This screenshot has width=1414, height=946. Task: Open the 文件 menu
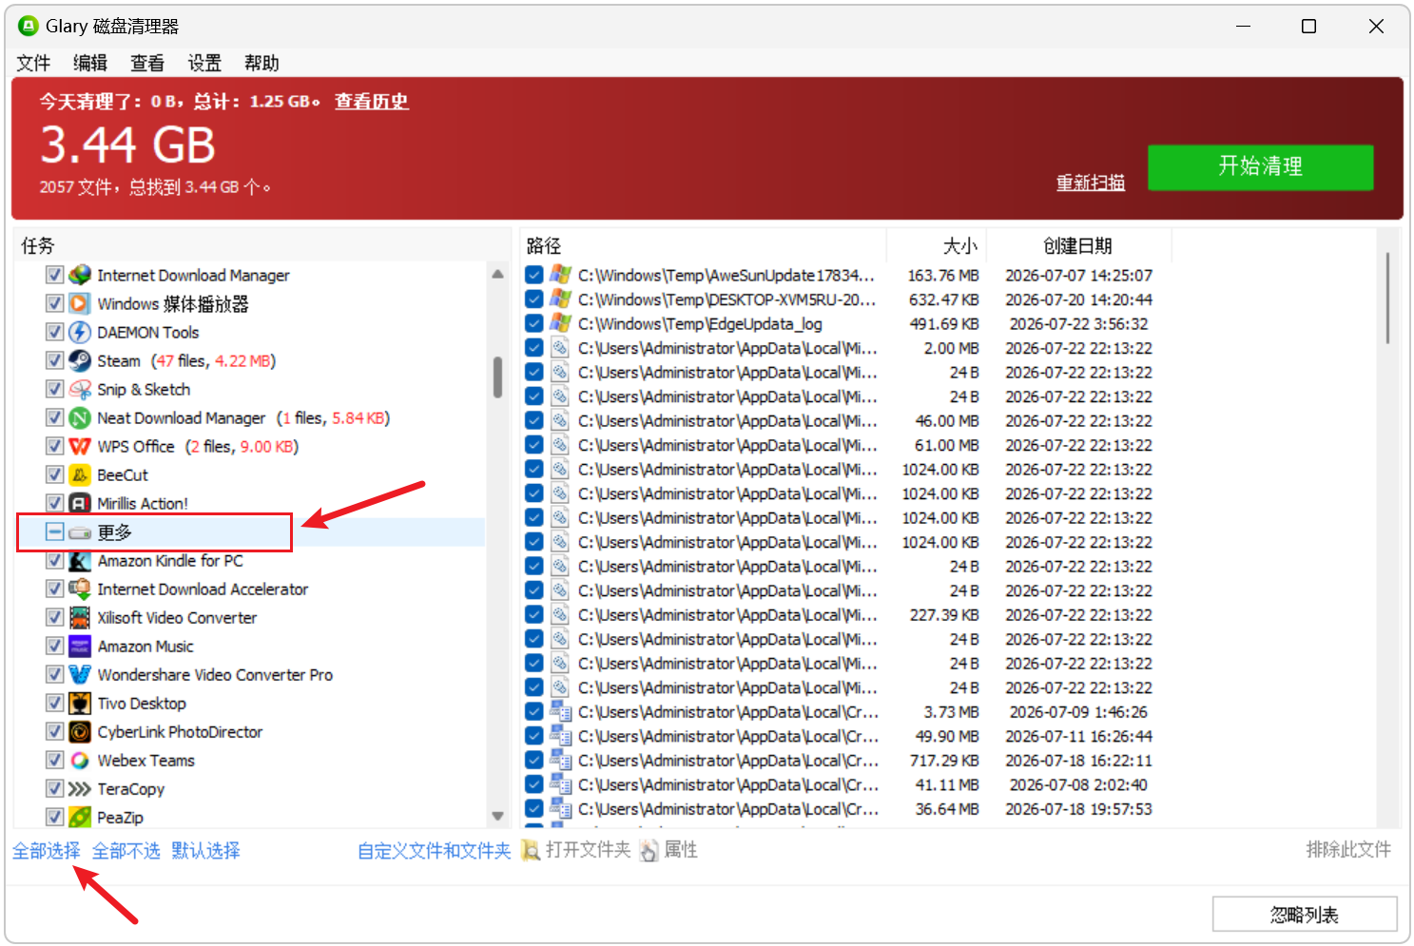click(33, 63)
